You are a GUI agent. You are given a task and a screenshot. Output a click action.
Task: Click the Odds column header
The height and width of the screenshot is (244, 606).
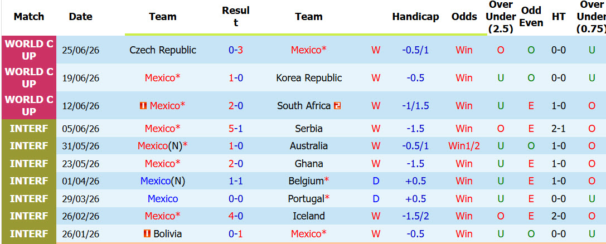[464, 17]
